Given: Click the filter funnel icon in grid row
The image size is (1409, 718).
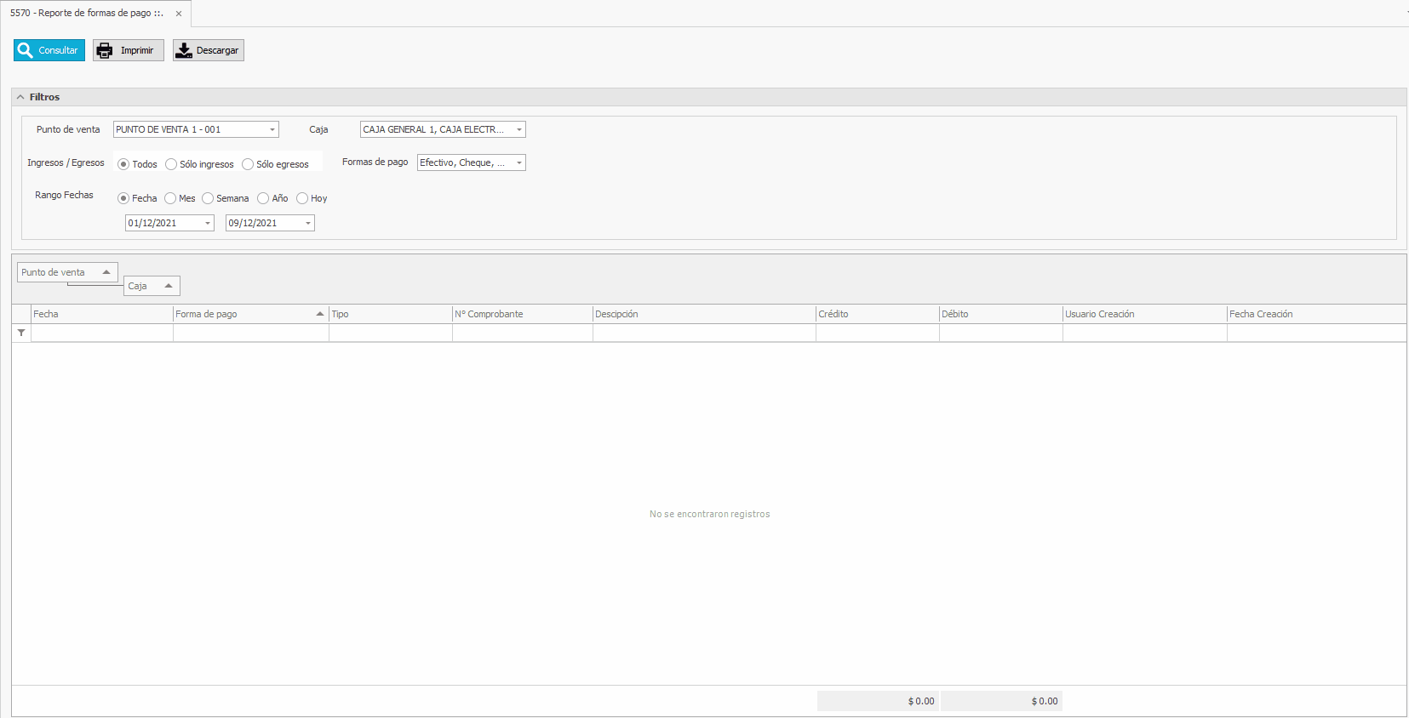Looking at the screenshot, I should [x=21, y=333].
